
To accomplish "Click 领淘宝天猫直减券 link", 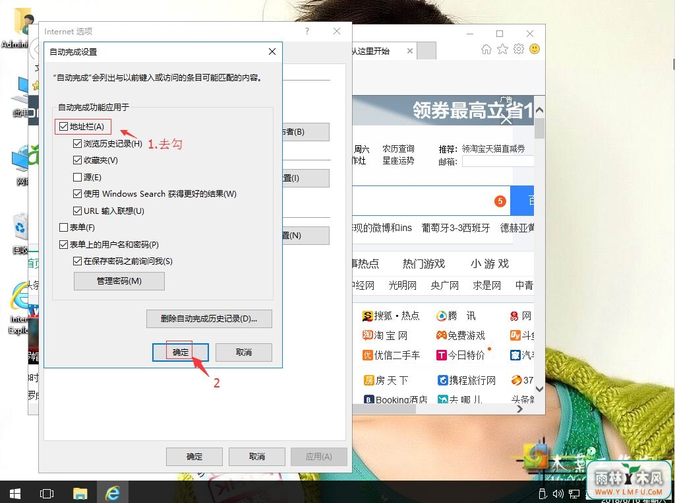I will [x=493, y=149].
